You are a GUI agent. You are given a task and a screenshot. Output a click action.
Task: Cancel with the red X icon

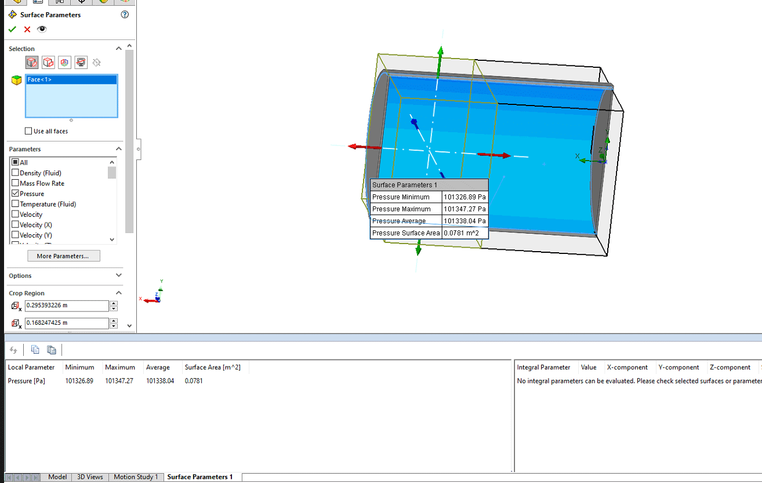point(27,30)
